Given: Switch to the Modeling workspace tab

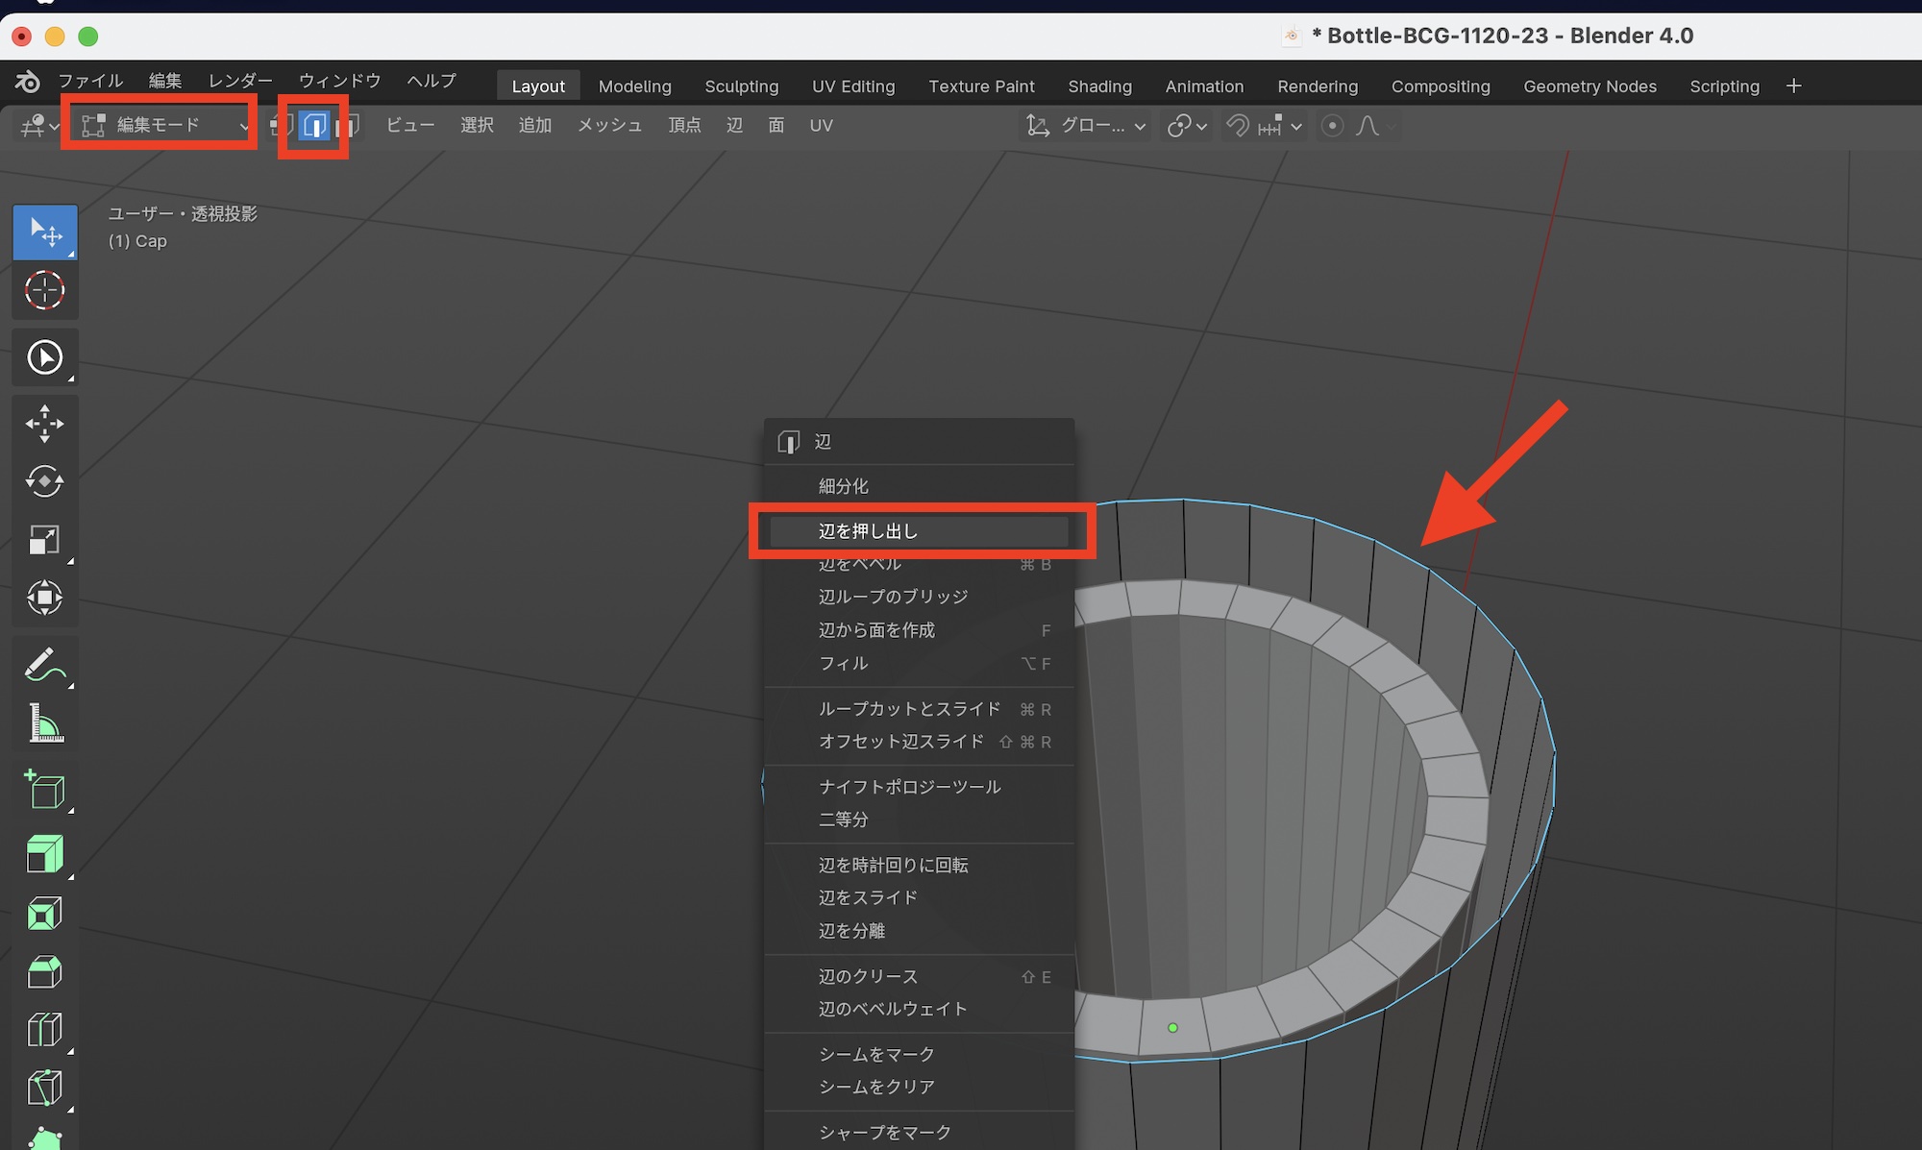Looking at the screenshot, I should [x=634, y=86].
